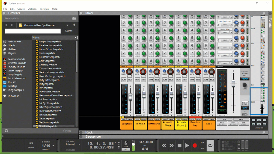Go back in Browser history

tap(6, 25)
